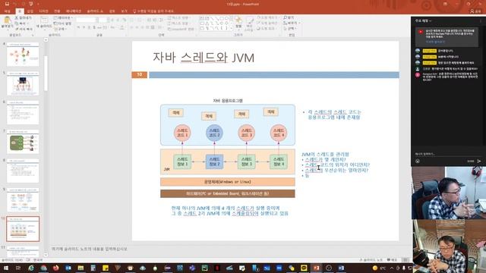Click the slide notes placeholder text
This screenshot has width=486, height=273.
[90, 249]
